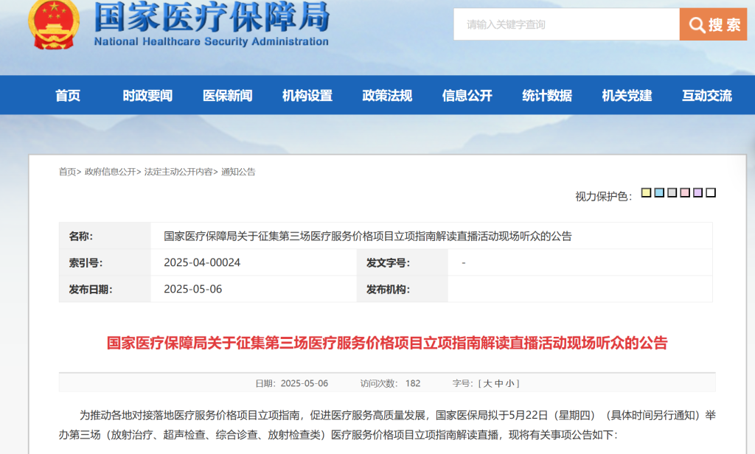This screenshot has height=454, width=755.
Task: Click the site title 国家医疗保障局 heading
Action: coord(212,18)
